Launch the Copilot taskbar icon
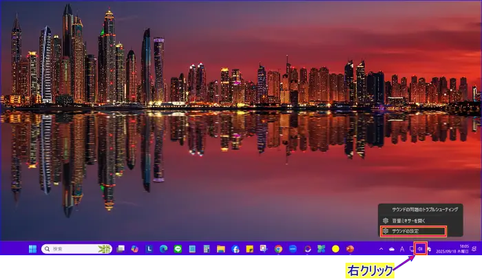 (135, 249)
